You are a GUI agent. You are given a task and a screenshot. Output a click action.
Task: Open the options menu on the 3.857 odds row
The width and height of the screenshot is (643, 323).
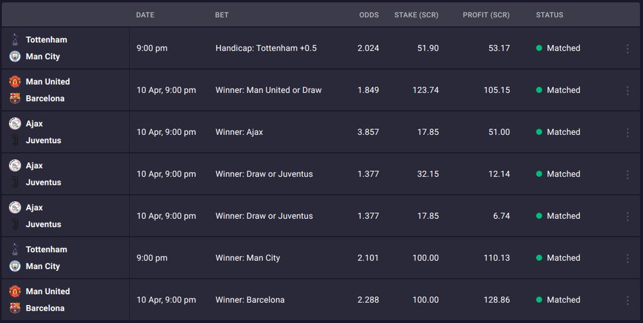point(628,132)
